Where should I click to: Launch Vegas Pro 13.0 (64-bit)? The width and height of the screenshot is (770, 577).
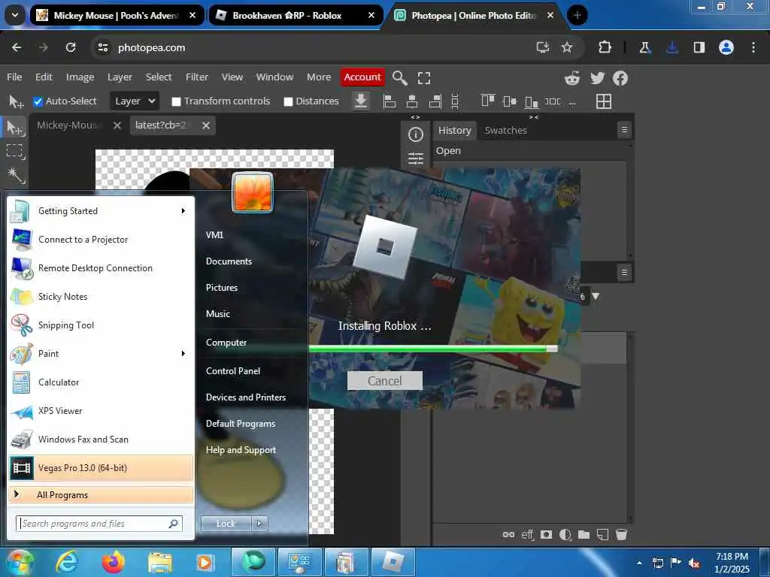tap(102, 467)
